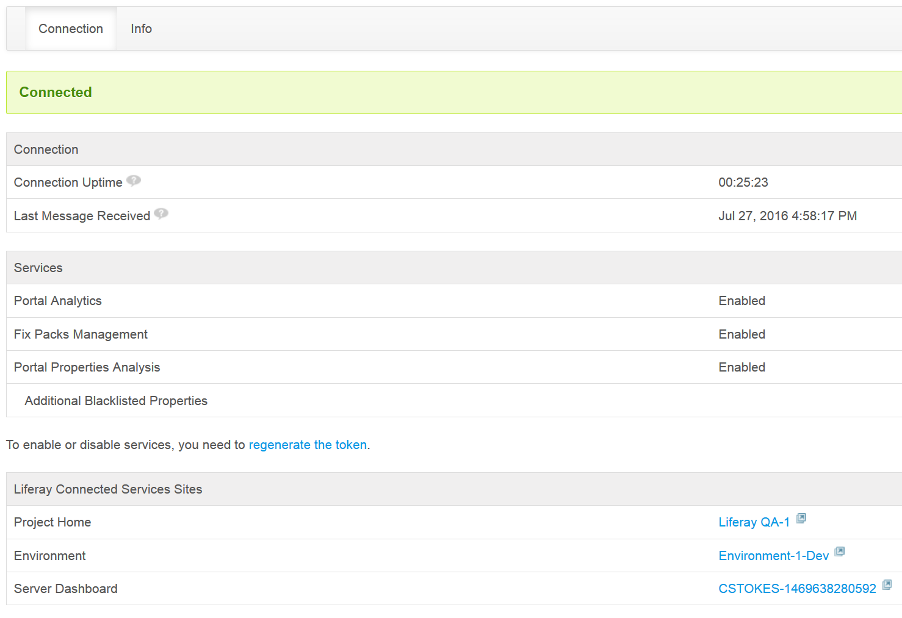
Task: Click the green Connected status banner
Action: [454, 92]
